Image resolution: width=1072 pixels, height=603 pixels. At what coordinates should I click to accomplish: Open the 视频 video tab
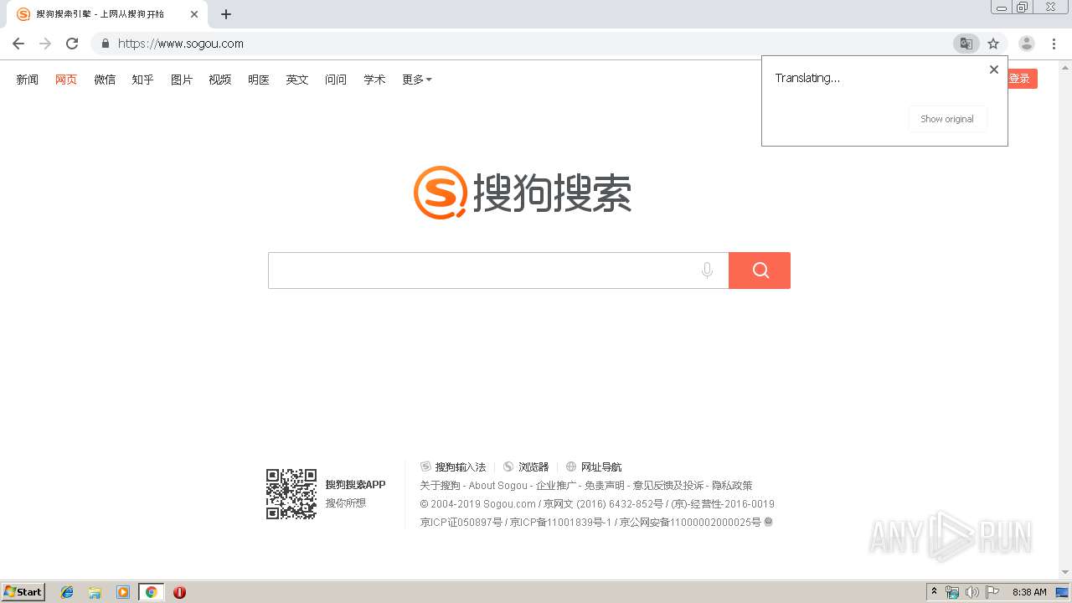click(x=220, y=80)
